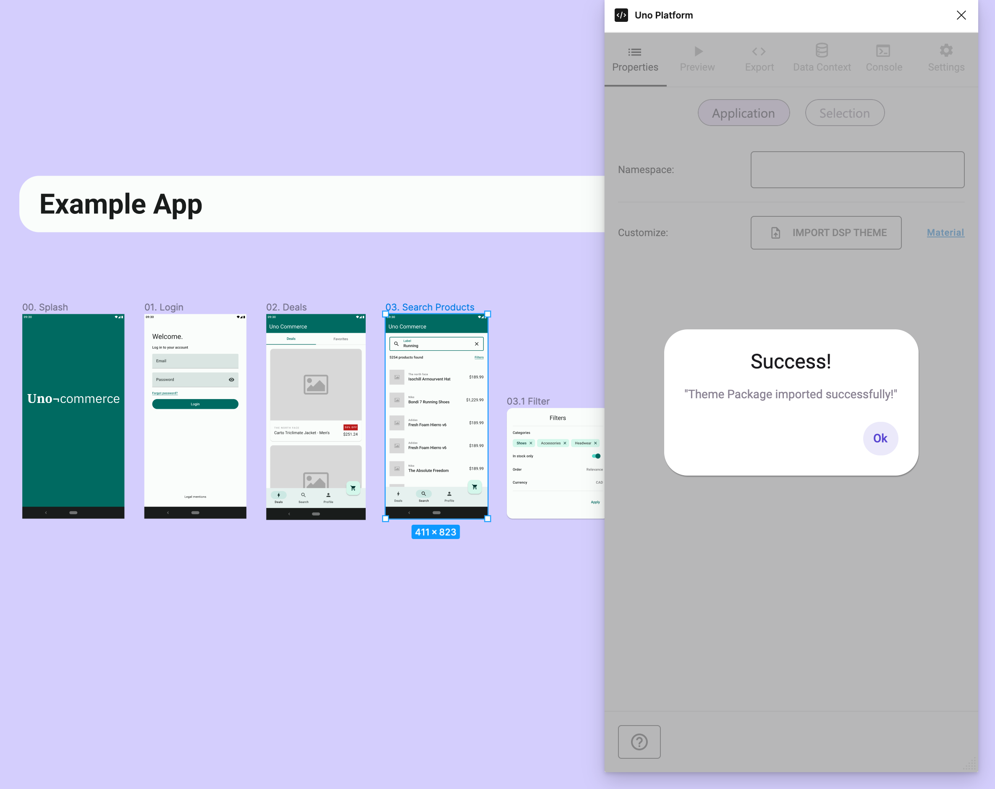
Task: Expand the Currency dropdown in Filters
Action: (x=599, y=483)
